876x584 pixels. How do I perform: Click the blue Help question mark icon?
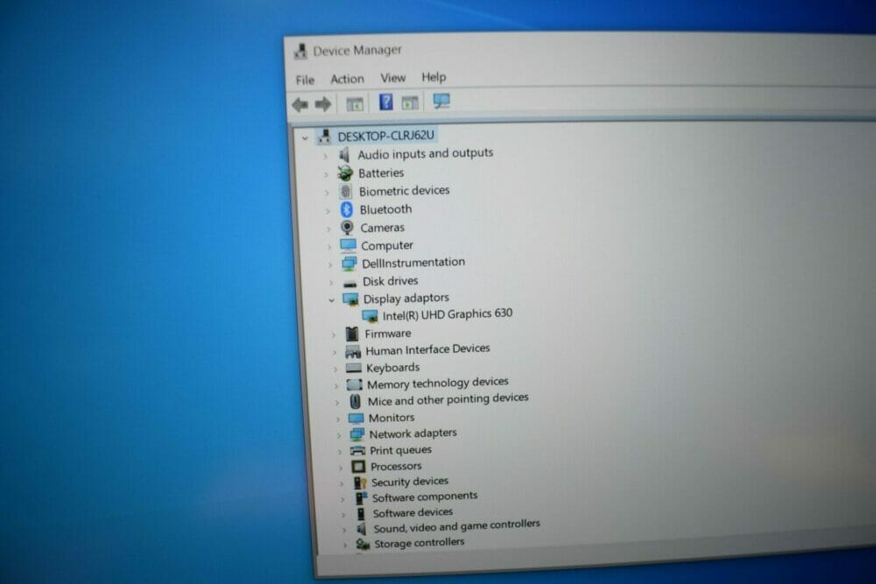pyautogui.click(x=385, y=102)
